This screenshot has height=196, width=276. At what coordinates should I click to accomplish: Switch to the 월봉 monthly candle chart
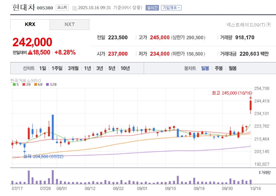(232, 68)
